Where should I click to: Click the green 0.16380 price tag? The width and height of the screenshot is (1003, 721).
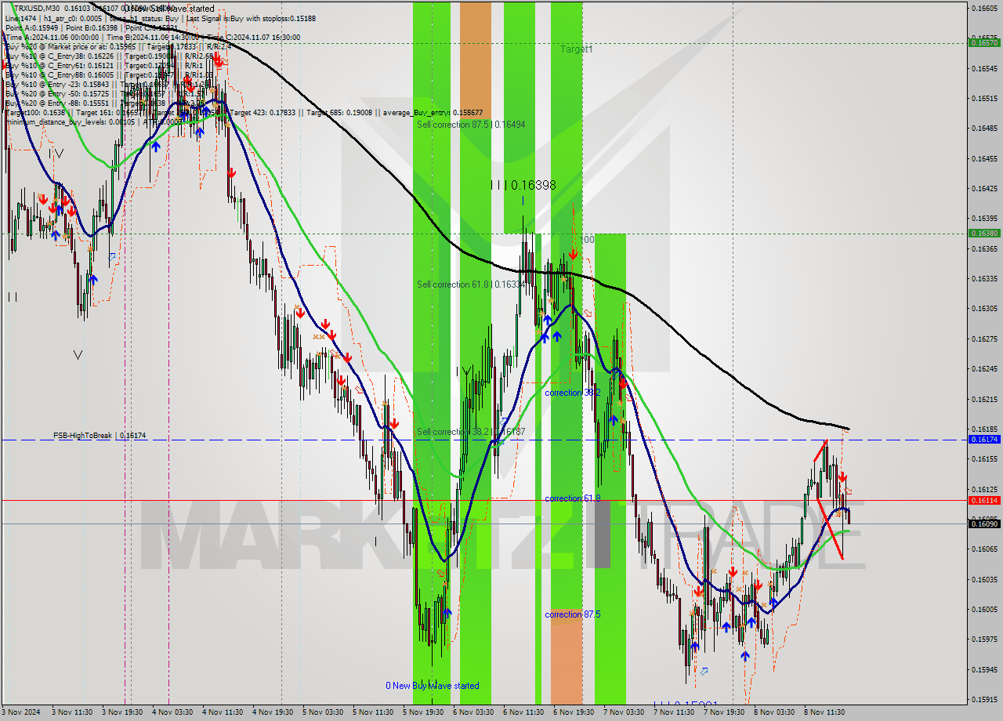(984, 234)
